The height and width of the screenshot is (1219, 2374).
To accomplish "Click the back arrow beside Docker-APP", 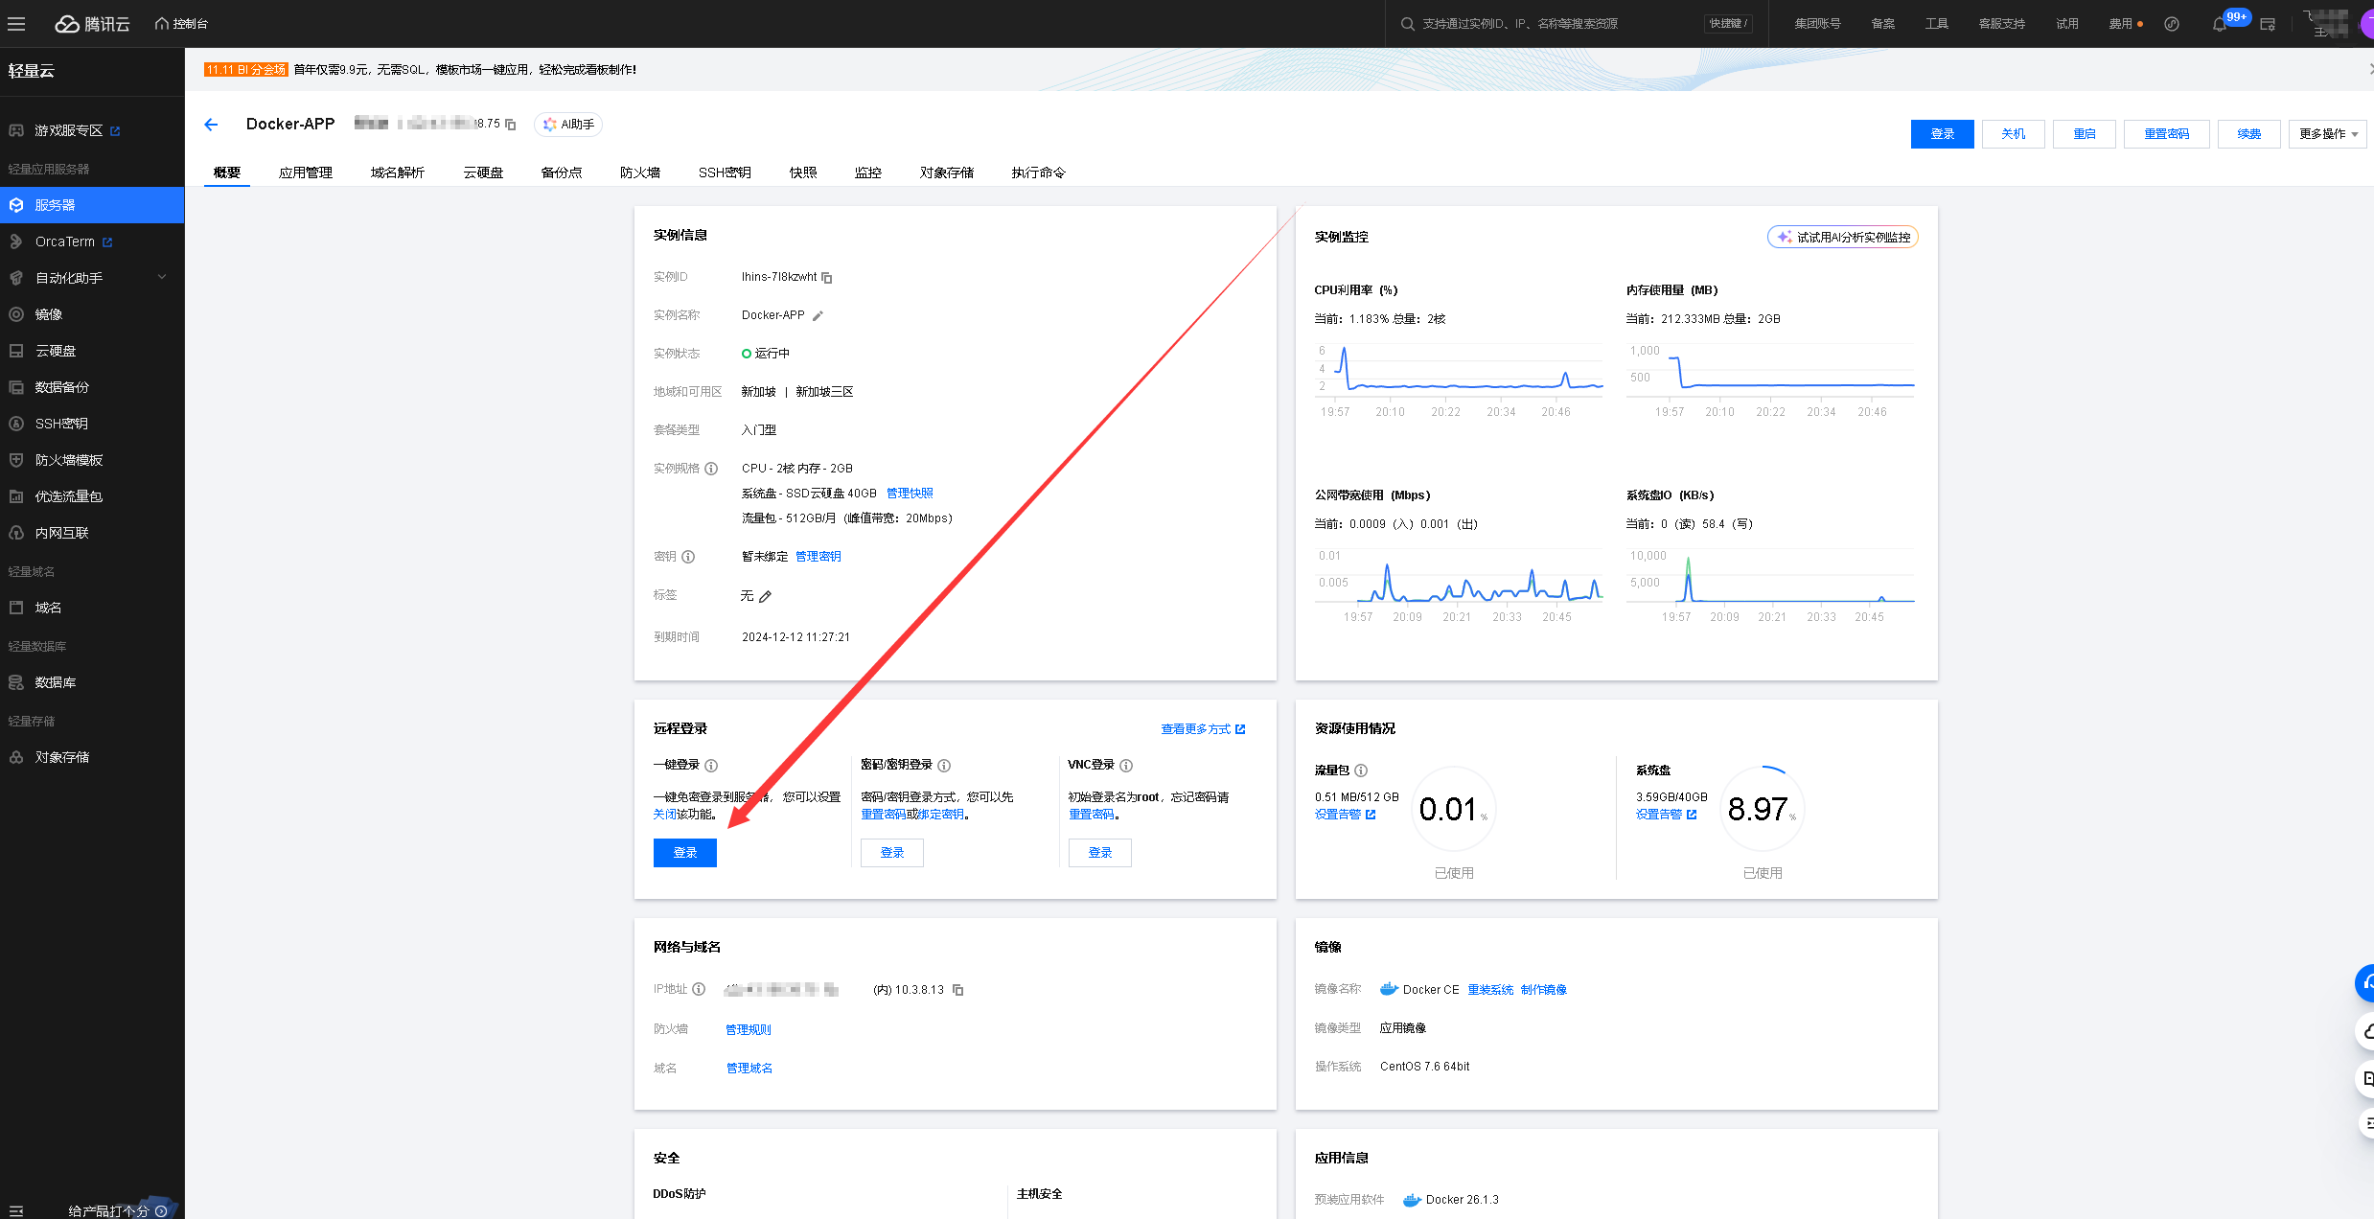I will click(211, 125).
